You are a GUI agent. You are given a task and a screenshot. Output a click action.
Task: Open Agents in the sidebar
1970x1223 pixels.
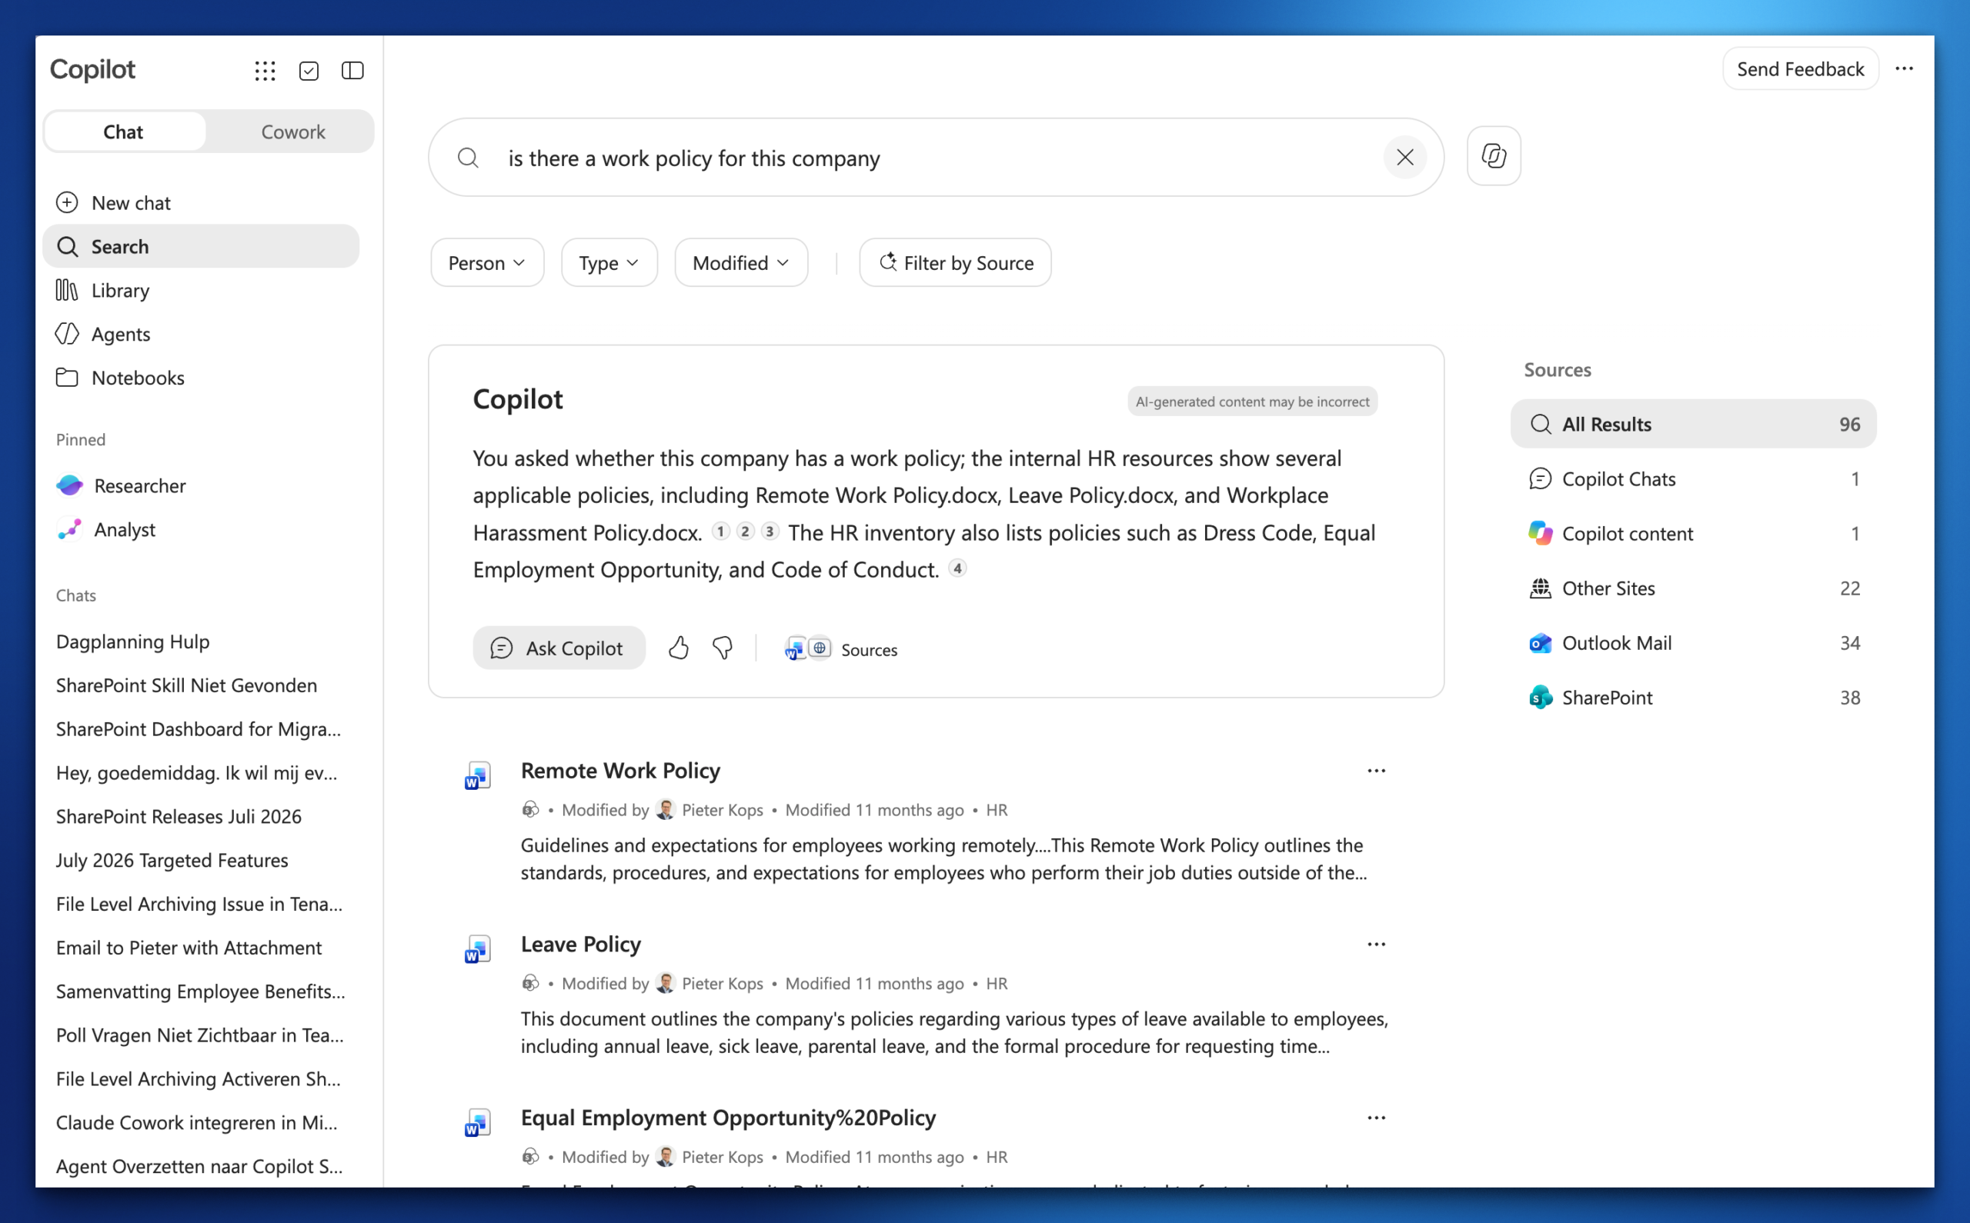click(201, 333)
